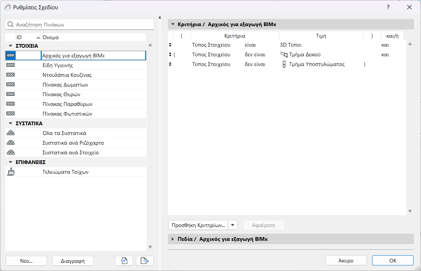
Task: Click the schedule icon beside Πίνακας Παραθύρων
Action: (x=10, y=104)
